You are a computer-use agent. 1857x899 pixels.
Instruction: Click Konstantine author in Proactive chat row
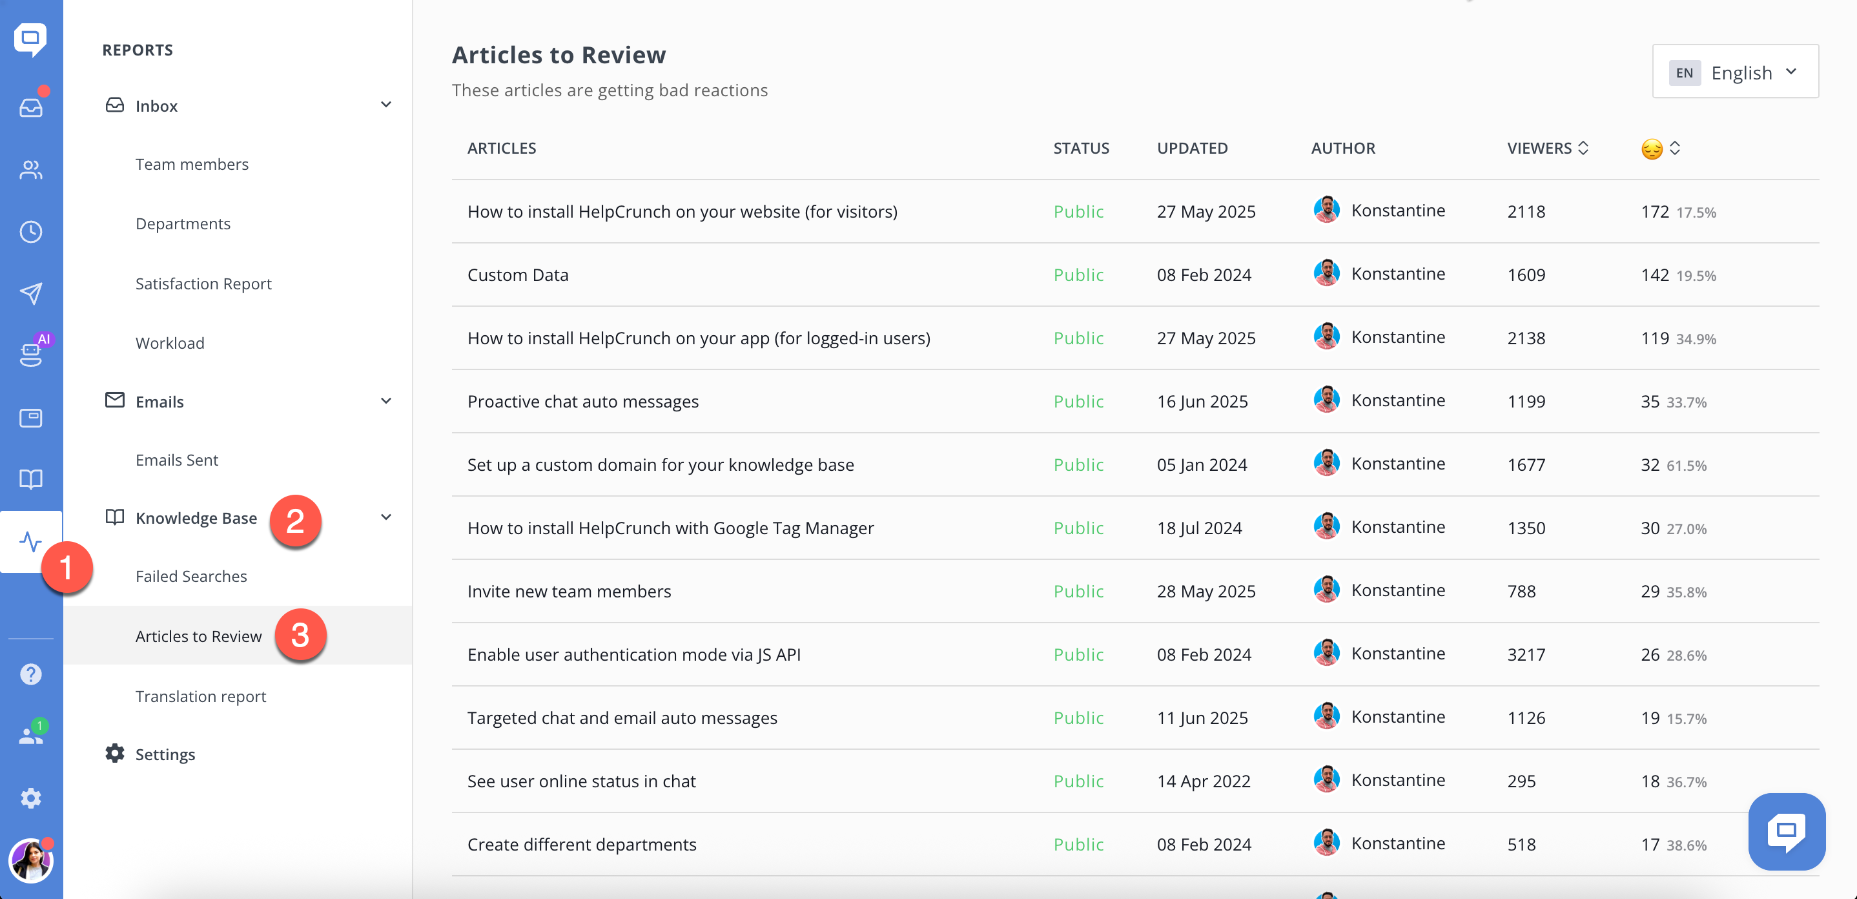(x=1398, y=400)
